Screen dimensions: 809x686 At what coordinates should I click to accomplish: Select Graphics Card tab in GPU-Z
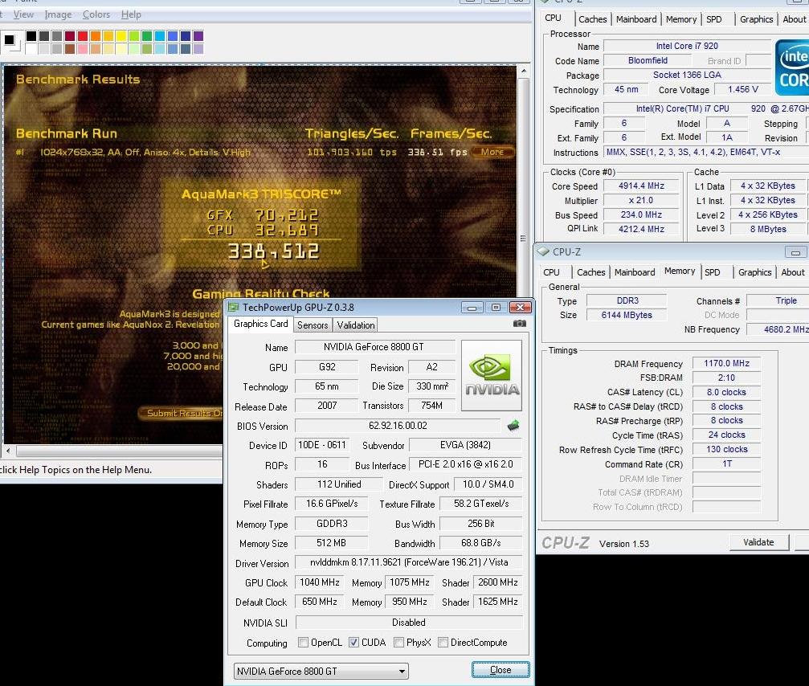[x=260, y=324]
